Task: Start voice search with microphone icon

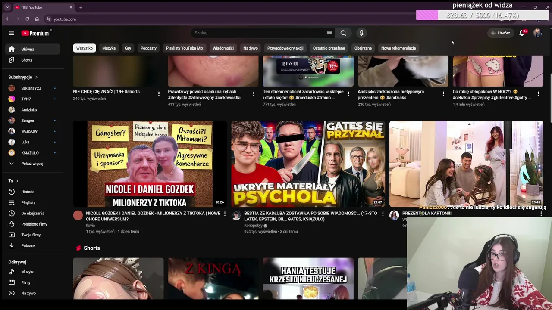Action: pyautogui.click(x=361, y=33)
